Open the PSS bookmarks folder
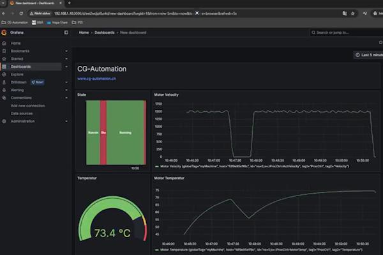Image resolution: width=383 pixels, height=255 pixels. [x=77, y=22]
